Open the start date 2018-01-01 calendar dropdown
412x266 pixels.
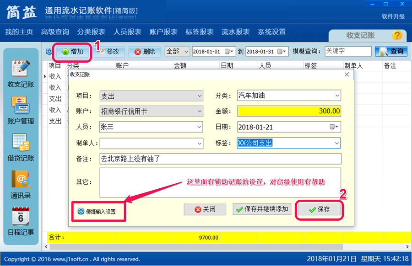229,52
